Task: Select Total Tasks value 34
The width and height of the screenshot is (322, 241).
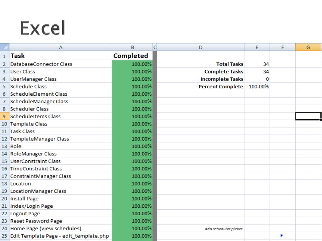Action: point(257,64)
